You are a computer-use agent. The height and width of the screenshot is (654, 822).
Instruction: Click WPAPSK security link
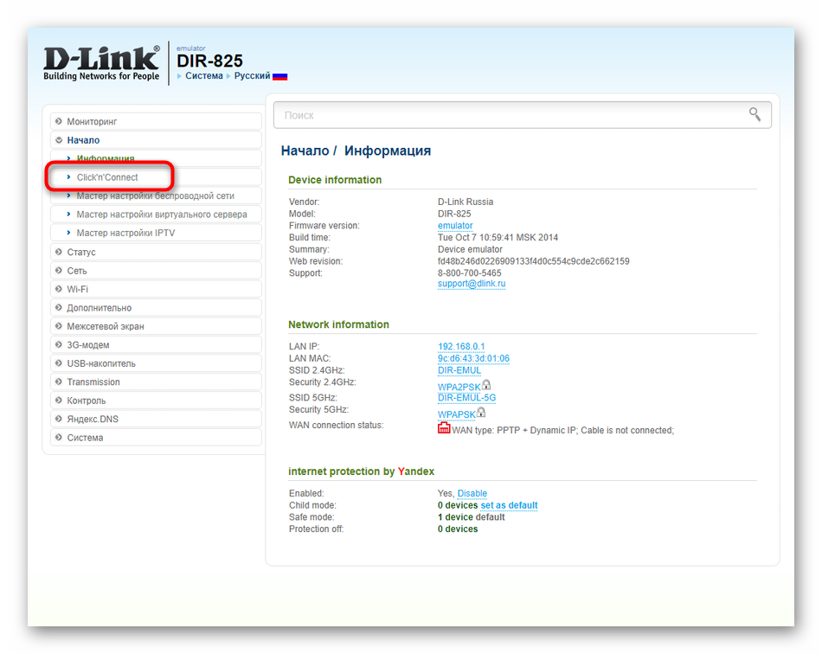(457, 414)
